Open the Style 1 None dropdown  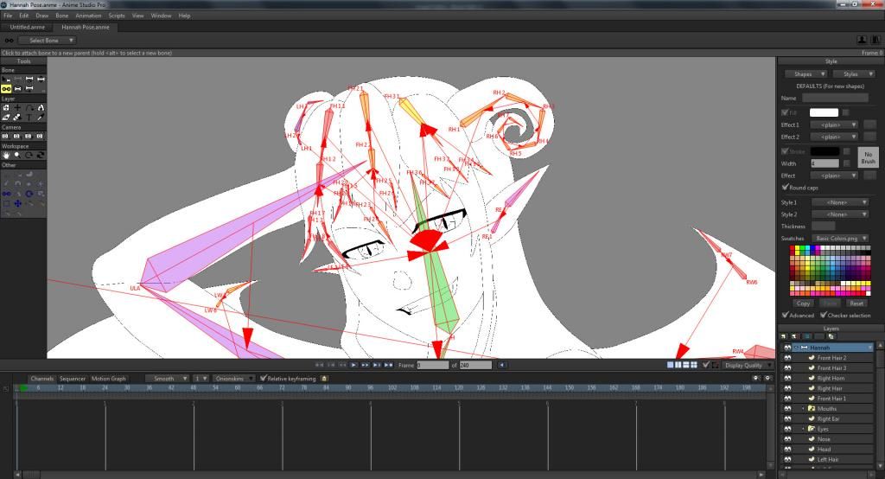(840, 202)
